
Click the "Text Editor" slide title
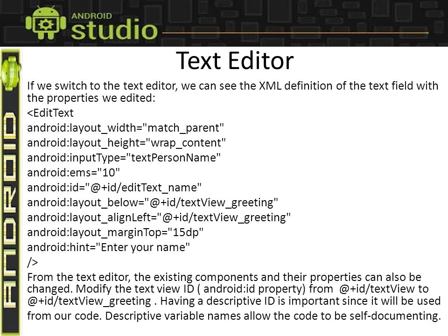point(235,60)
